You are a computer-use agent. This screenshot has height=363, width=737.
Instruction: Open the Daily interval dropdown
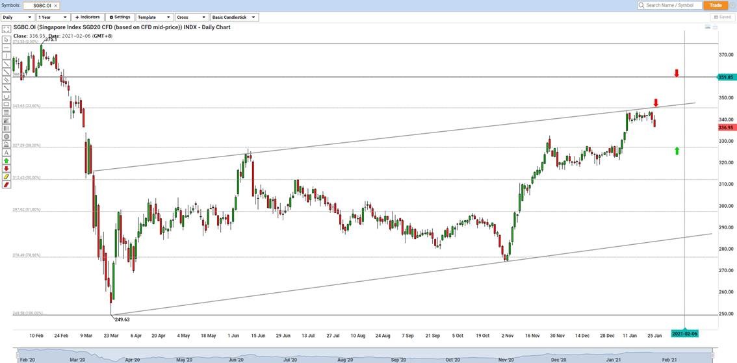[x=18, y=17]
